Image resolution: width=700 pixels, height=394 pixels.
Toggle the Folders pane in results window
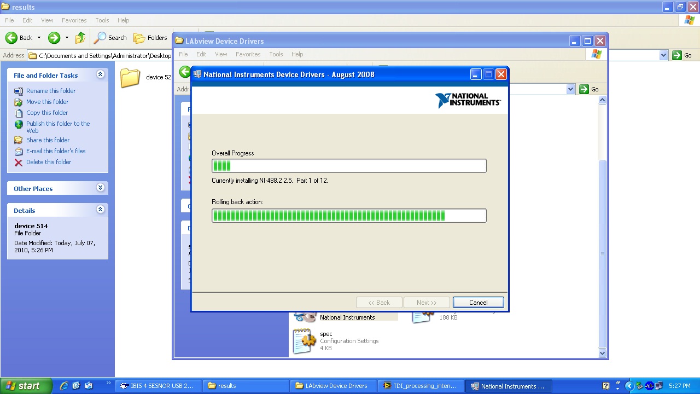[151, 38]
